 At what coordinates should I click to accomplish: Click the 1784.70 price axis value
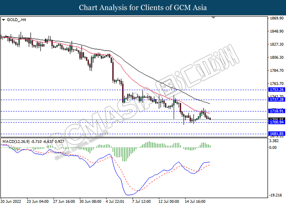(277, 71)
